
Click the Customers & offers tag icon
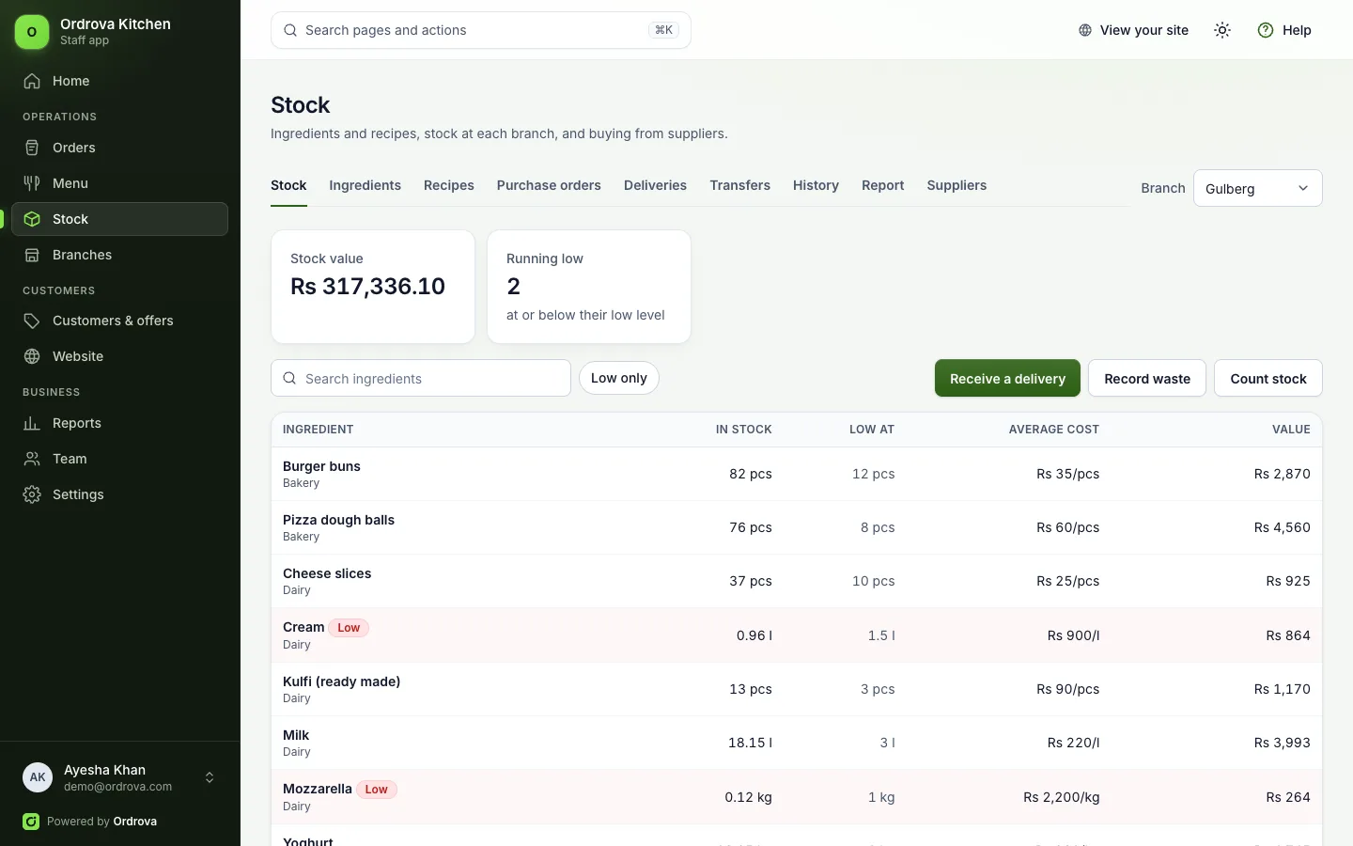click(32, 321)
